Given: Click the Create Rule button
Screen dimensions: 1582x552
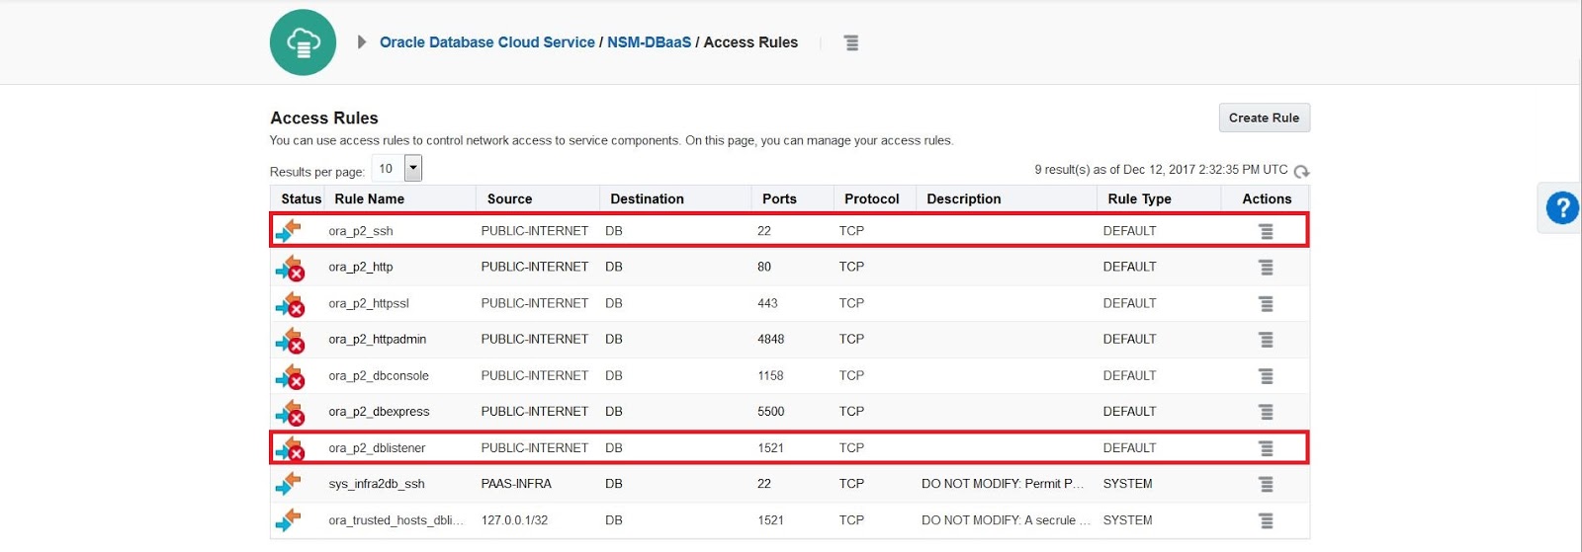Looking at the screenshot, I should point(1264,118).
